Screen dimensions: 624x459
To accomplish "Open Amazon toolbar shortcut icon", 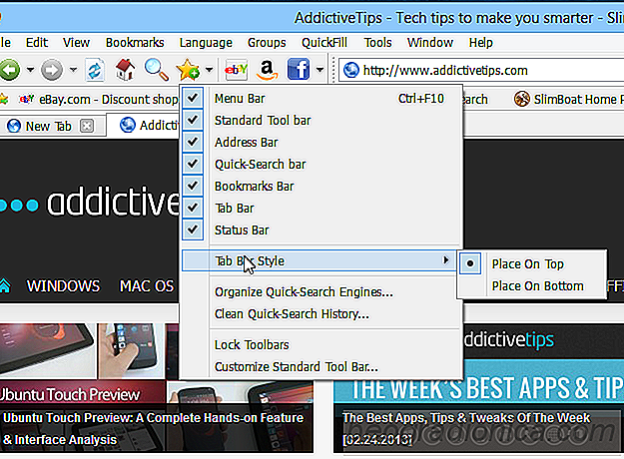I will click(267, 70).
